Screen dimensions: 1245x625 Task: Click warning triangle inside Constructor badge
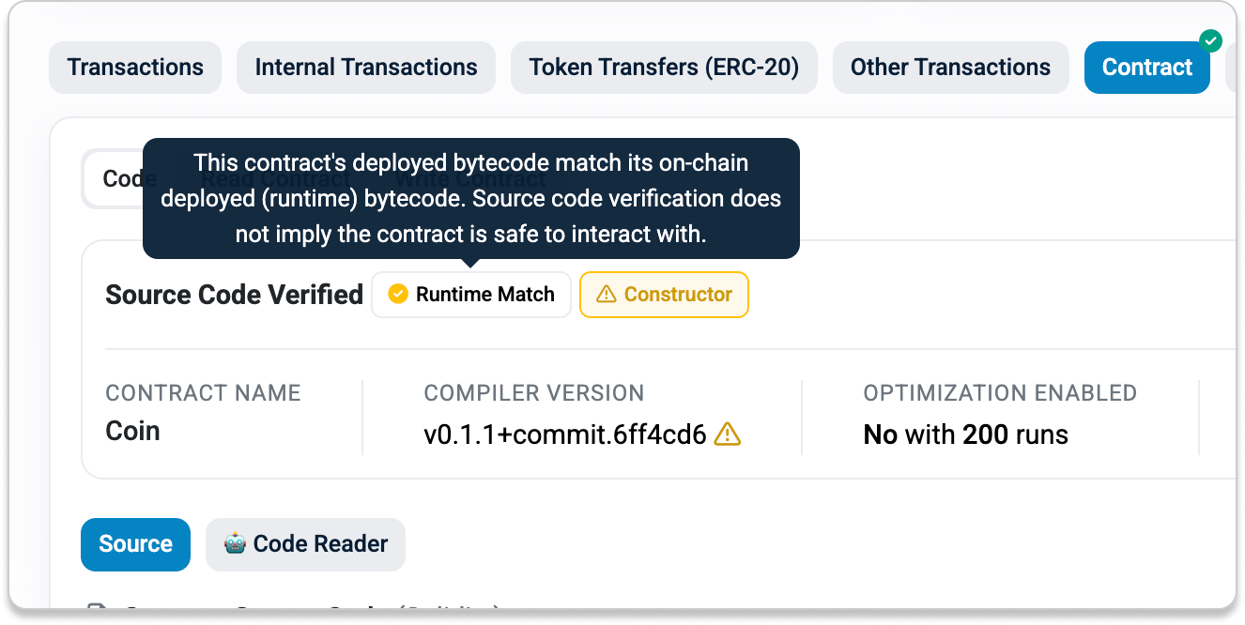coord(607,295)
